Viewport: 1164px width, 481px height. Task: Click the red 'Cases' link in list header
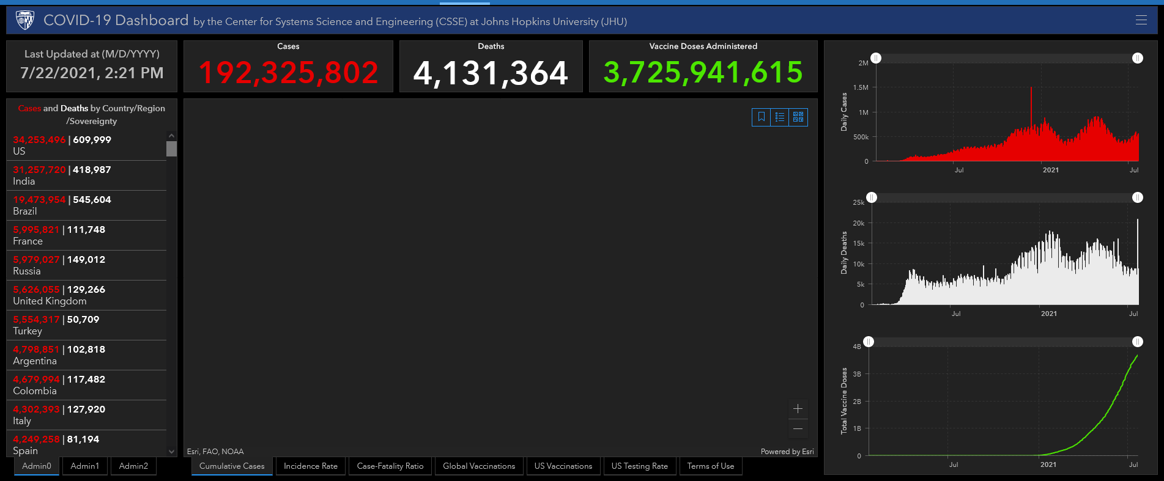tap(29, 108)
